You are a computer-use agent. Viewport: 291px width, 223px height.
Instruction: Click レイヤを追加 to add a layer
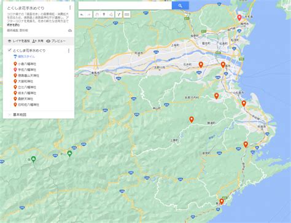coord(19,41)
